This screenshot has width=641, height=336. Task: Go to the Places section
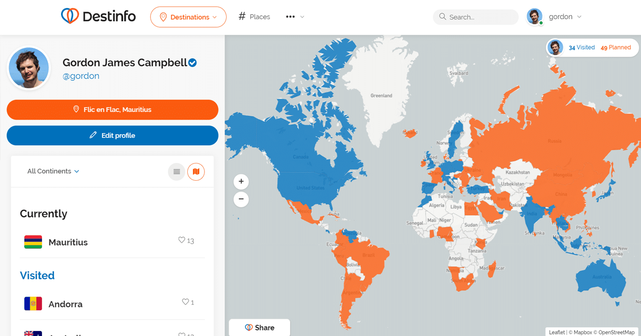254,17
